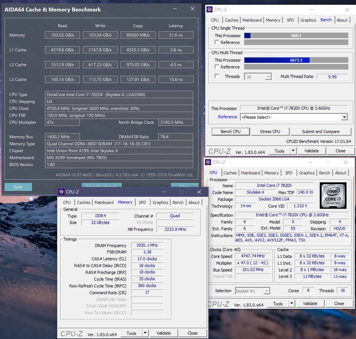Image resolution: width=356 pixels, height=339 pixels.
Task: Open Tools dropdown arrow in CPU tab window
Action: coord(291,304)
